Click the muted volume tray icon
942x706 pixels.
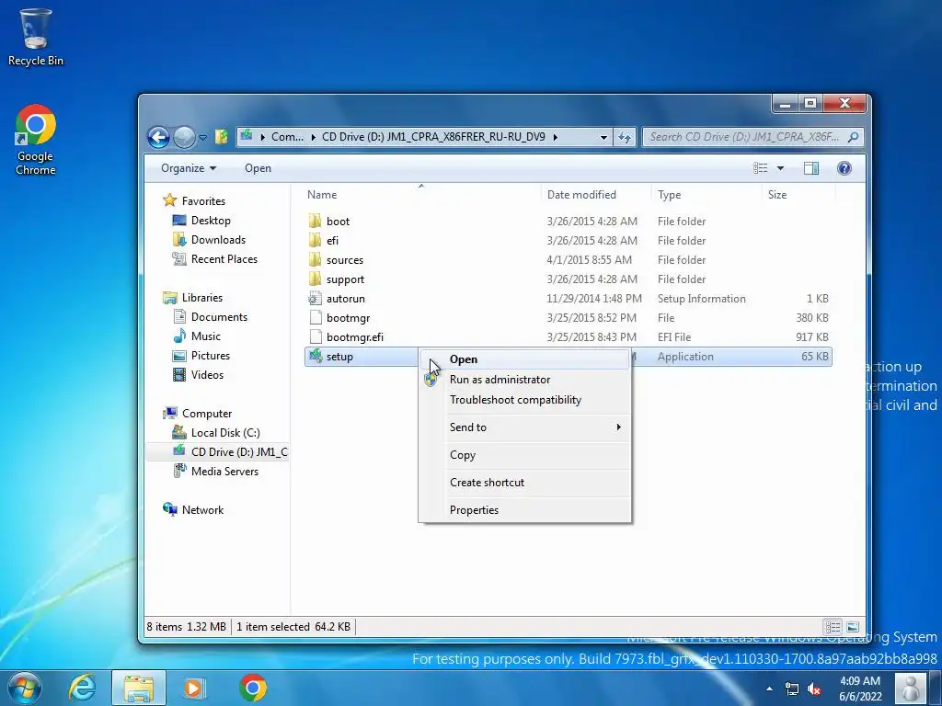(815, 689)
